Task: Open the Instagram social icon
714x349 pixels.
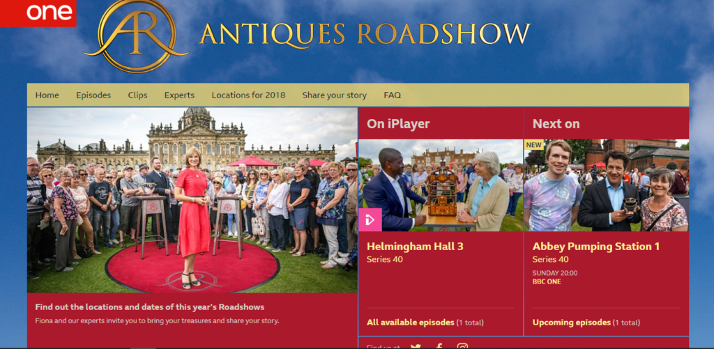Action: tap(463, 346)
